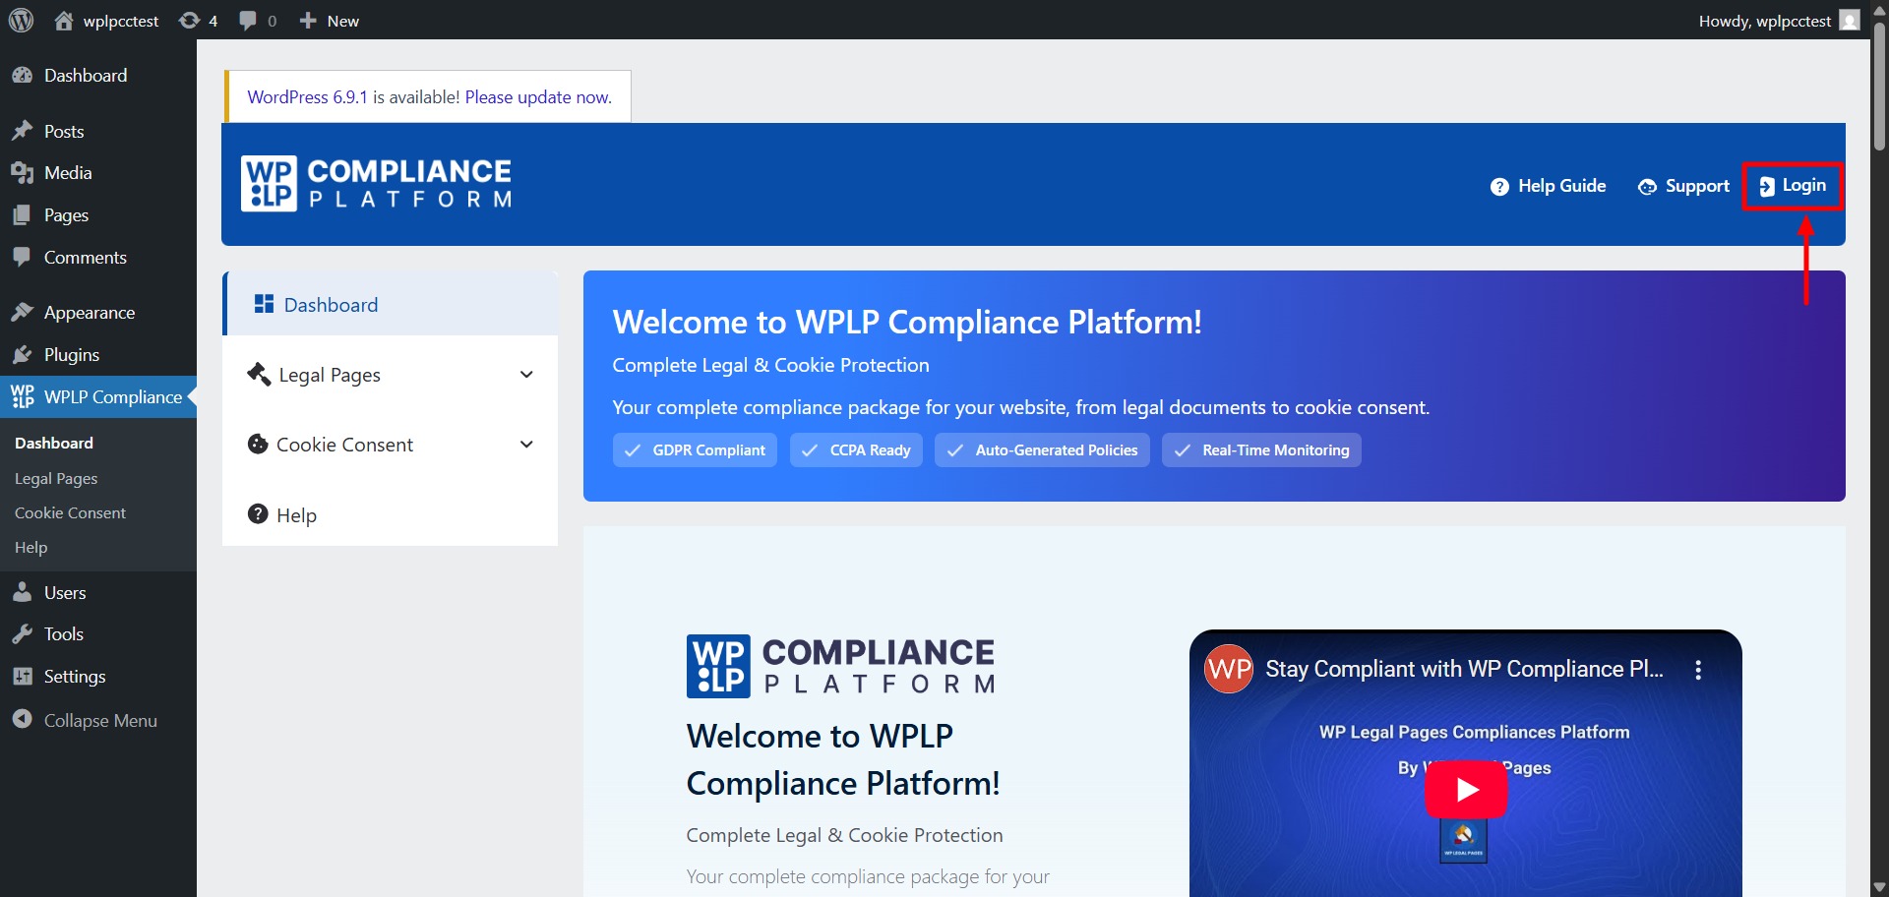Viewport: 1889px width, 897px height.
Task: Open Settings in the admin sidebar
Action: coord(74,677)
